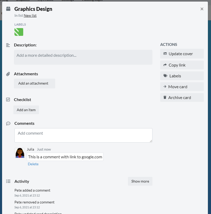The image size is (211, 214).
Task: Click the Activity list icon
Action: (x=8, y=181)
